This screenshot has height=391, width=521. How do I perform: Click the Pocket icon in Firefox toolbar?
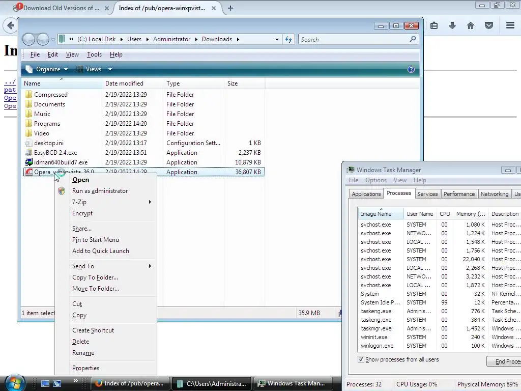[489, 25]
